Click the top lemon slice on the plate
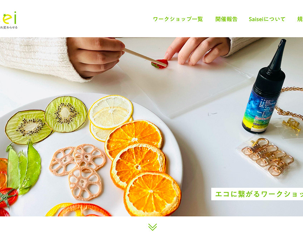This screenshot has width=303, height=237. [111, 112]
